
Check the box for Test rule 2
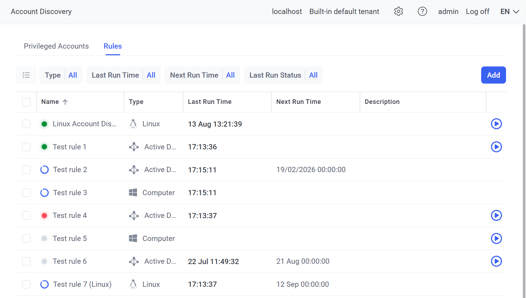point(26,170)
